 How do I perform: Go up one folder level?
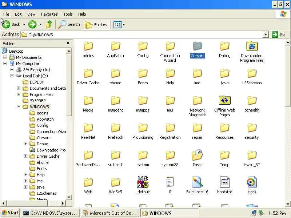(x=49, y=24)
